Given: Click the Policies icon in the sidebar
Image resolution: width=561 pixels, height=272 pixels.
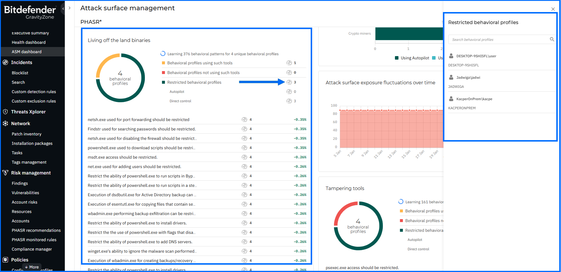Looking at the screenshot, I should (5, 260).
